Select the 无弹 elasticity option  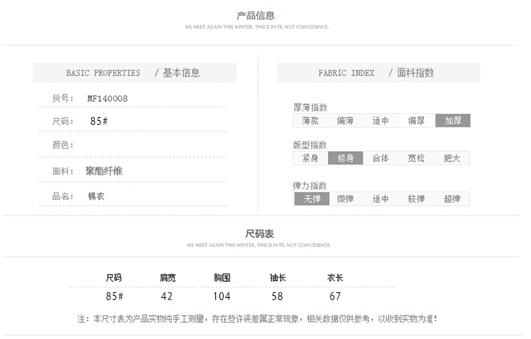(312, 199)
